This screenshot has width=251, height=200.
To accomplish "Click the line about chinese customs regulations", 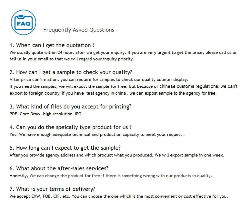I will click(123, 86).
